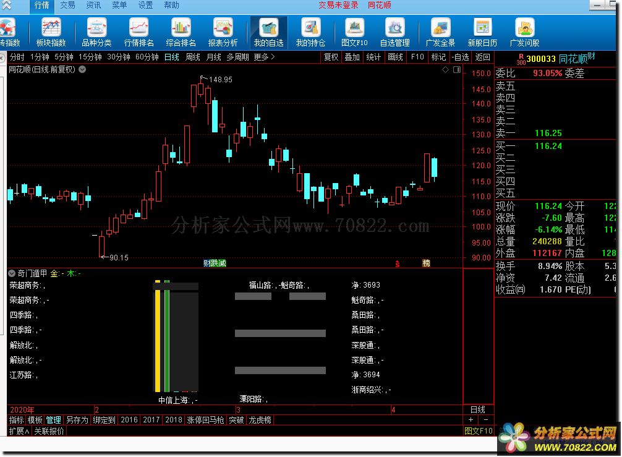Click the minus zoom button

[486, 420]
